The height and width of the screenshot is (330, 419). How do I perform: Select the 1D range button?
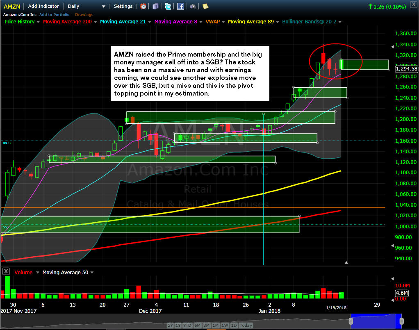point(234,325)
